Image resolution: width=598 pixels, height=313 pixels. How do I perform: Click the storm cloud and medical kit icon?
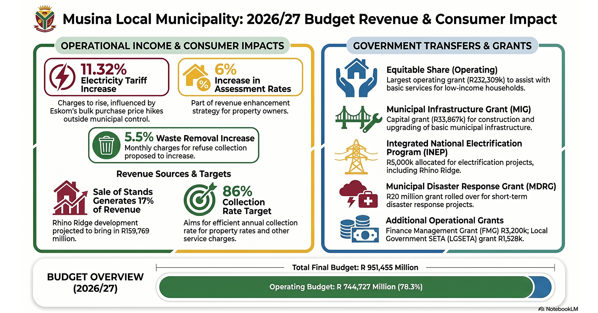coord(358,194)
